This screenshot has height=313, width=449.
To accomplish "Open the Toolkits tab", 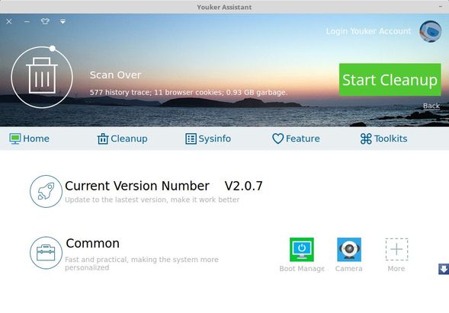I will [x=383, y=139].
